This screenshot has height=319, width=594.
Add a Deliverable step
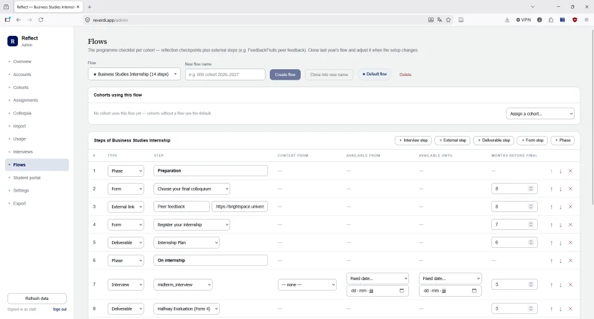494,140
